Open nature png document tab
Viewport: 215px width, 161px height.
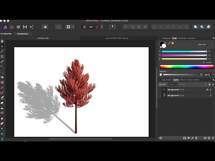116,38
